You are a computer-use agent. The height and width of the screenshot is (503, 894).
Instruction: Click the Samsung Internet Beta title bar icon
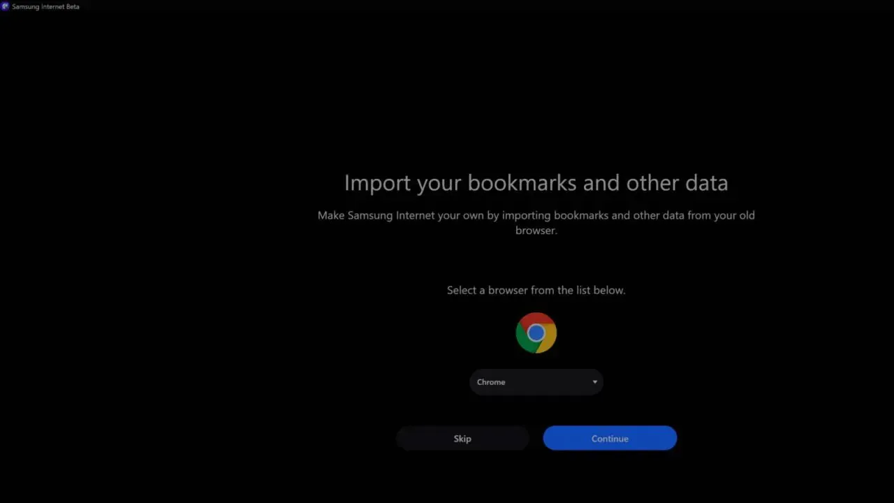coord(6,6)
